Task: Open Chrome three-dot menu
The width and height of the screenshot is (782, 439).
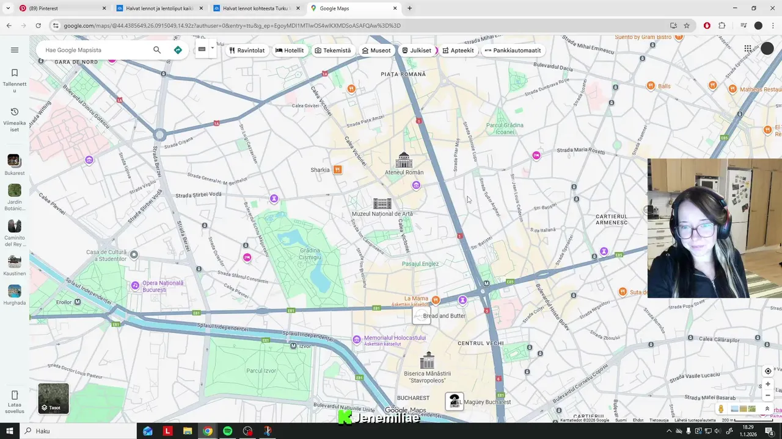Action: [773, 26]
